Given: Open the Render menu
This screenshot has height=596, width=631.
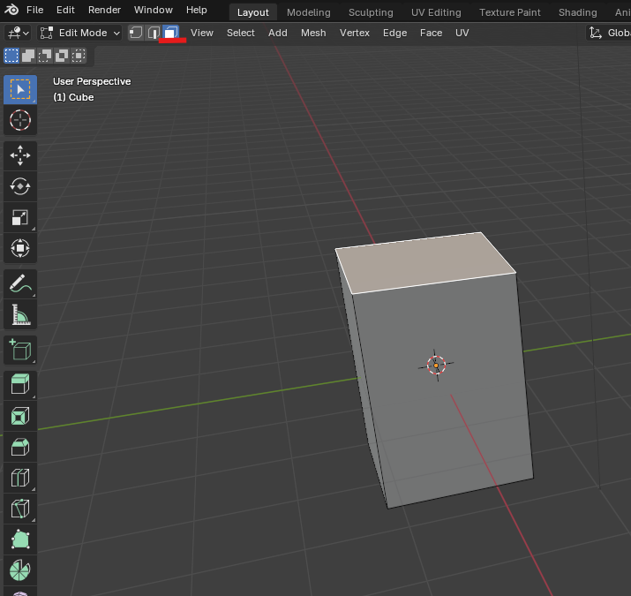Looking at the screenshot, I should (x=104, y=10).
